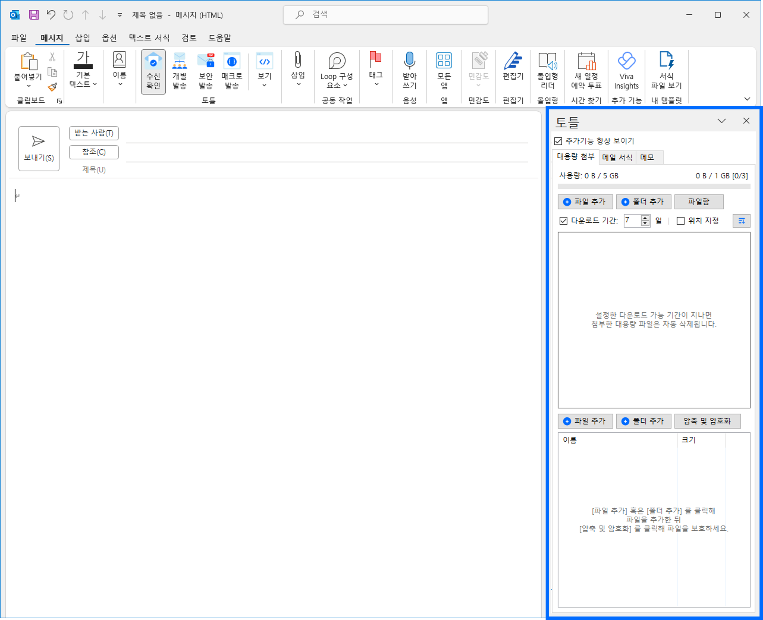This screenshot has width=763, height=620.
Task: Enable the 위치 지정 checkbox
Action: coord(681,221)
